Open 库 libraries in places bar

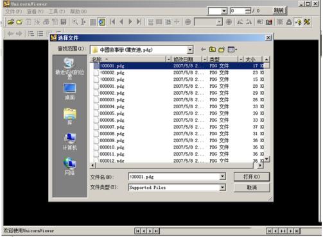click(69, 117)
